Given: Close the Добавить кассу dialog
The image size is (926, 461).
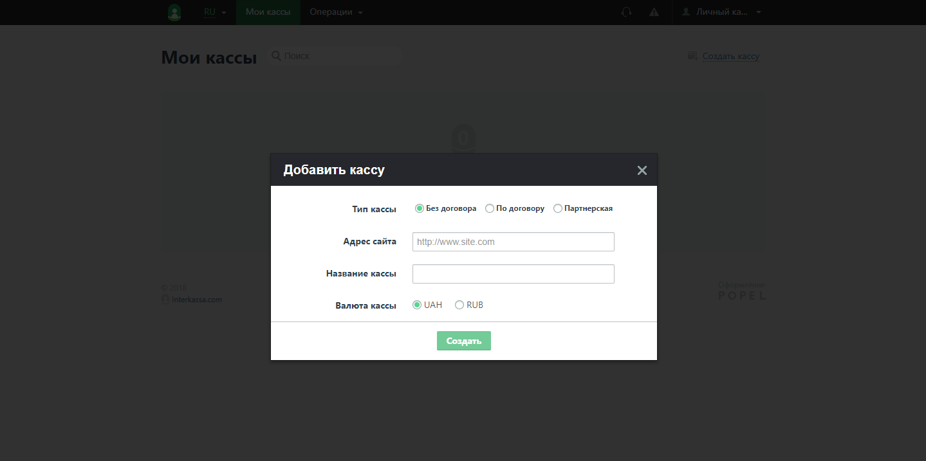Looking at the screenshot, I should click(642, 170).
